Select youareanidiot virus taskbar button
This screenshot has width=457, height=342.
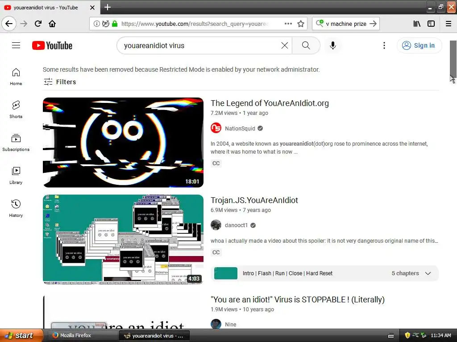click(x=154, y=336)
